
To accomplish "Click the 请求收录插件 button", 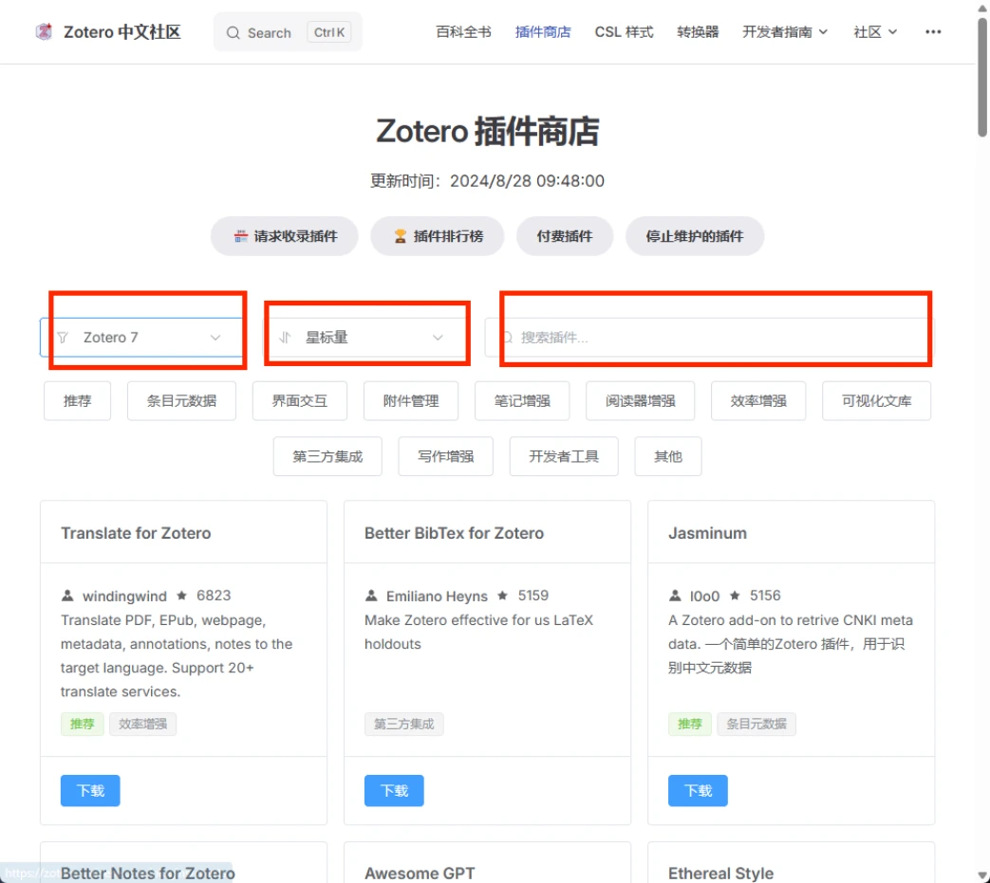I will (x=285, y=236).
